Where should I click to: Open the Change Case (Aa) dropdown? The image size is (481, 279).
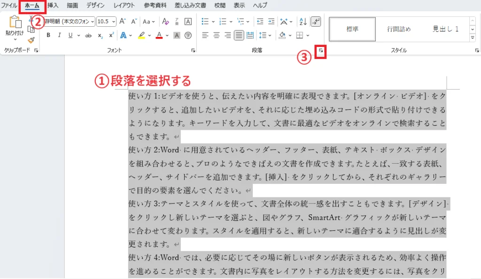click(x=149, y=22)
